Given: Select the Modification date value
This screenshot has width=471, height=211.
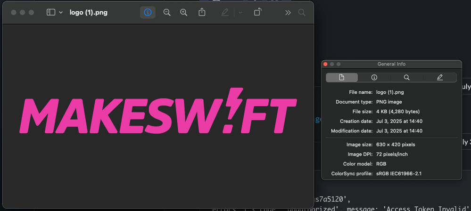Looking at the screenshot, I should point(399,131).
